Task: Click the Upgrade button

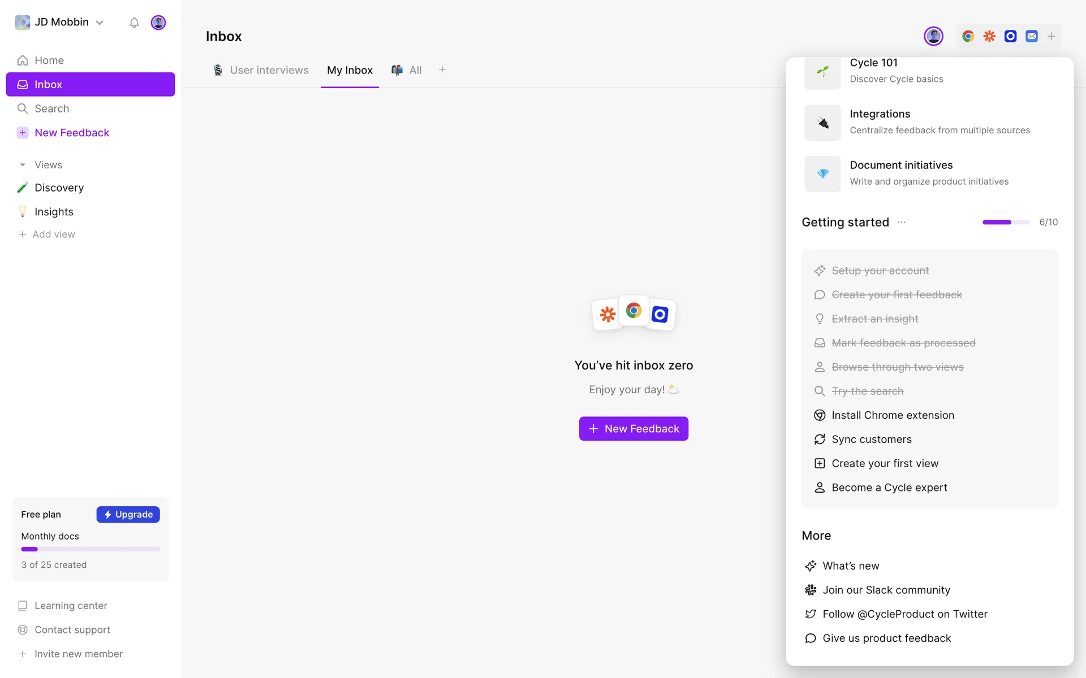Action: point(128,514)
